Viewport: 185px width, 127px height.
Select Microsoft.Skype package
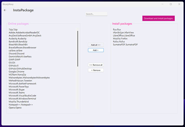click(x=17, y=90)
